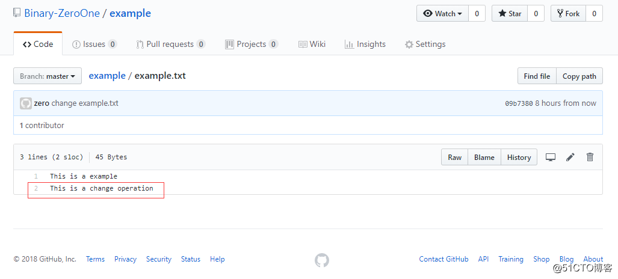Click the '1 contributor' text

[42, 125]
